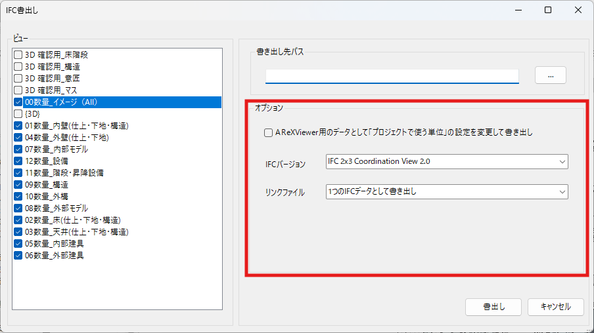
Task: Click the browse "..." button for export path
Action: coord(550,75)
